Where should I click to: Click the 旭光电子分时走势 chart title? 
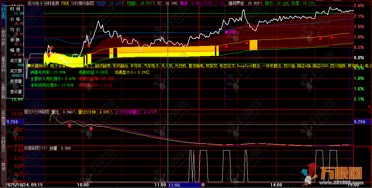[43, 3]
